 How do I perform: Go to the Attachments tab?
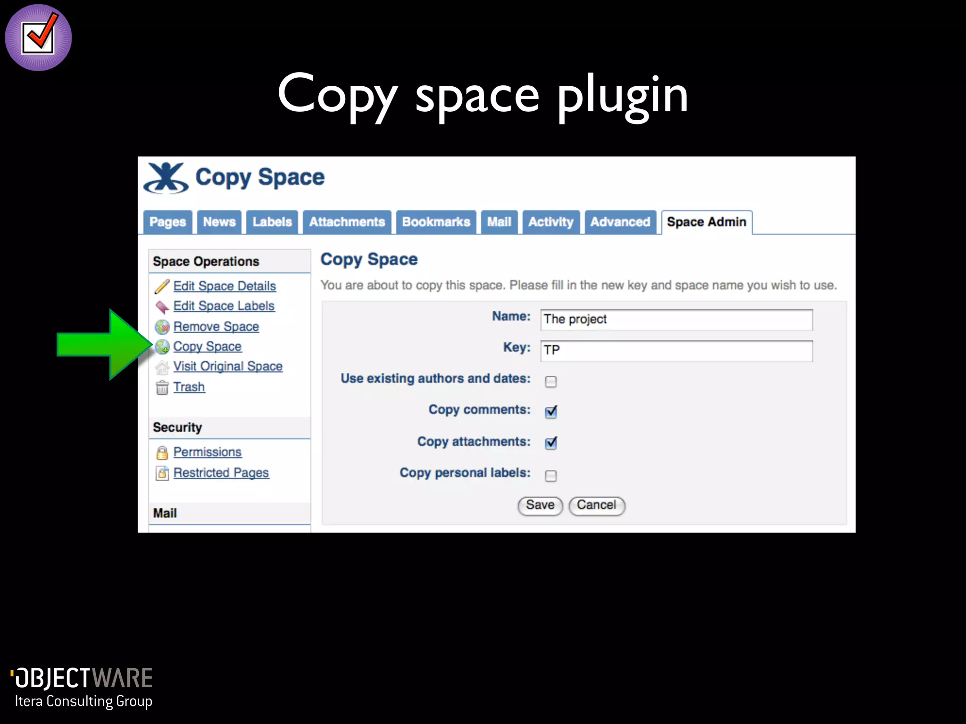click(347, 222)
